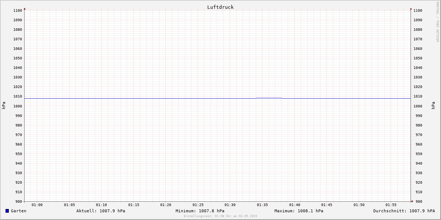Click the black line segment near 01:35
Viewport: 441px width, 220px height.
coord(269,98)
